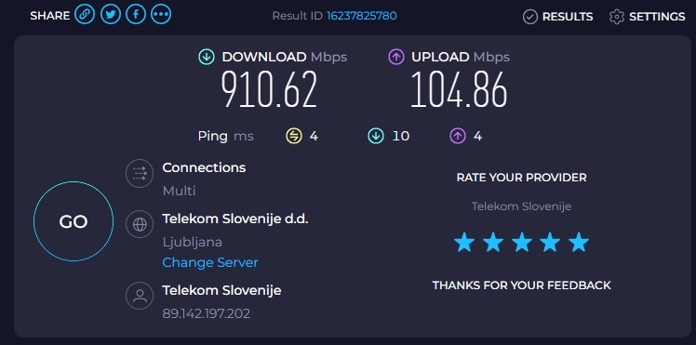Image resolution: width=696 pixels, height=345 pixels.
Task: Open the SETTINGS tab
Action: point(648,17)
